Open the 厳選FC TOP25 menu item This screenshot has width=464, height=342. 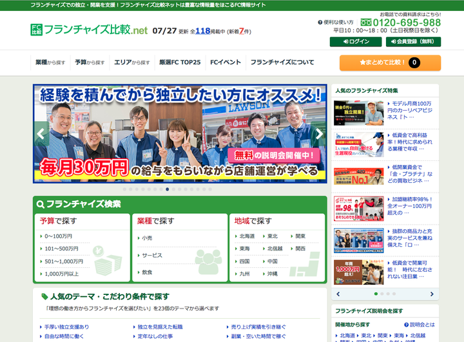click(180, 62)
